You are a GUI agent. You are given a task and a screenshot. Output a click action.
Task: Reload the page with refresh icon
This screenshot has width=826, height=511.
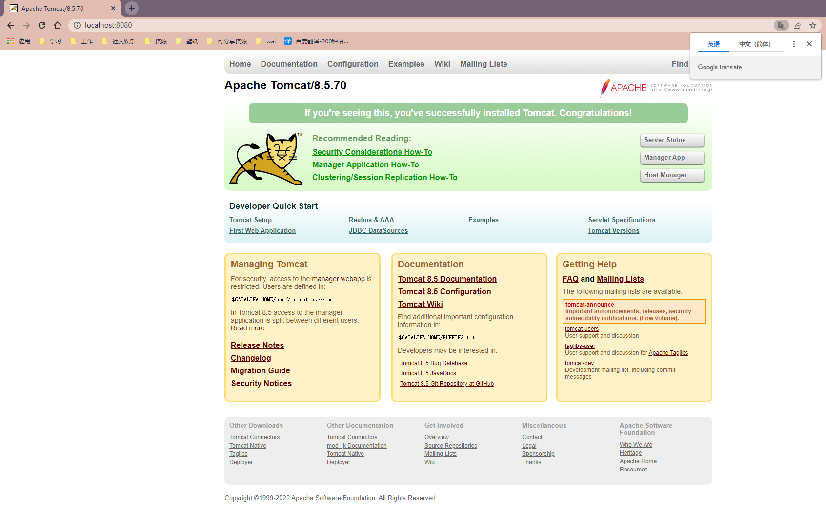click(42, 25)
